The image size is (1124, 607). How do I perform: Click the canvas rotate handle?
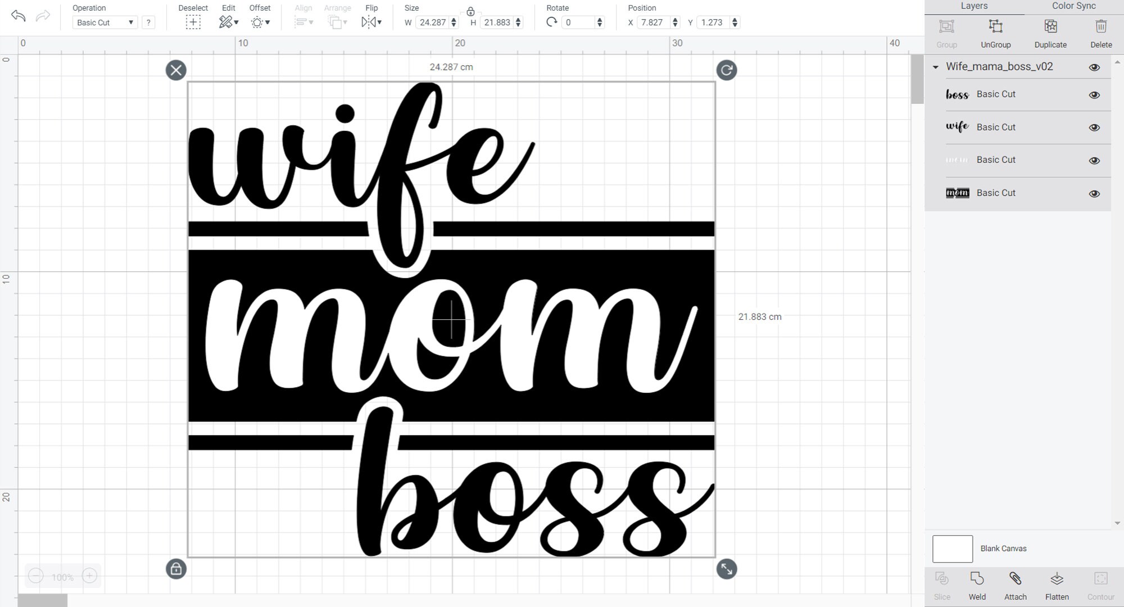pos(727,70)
